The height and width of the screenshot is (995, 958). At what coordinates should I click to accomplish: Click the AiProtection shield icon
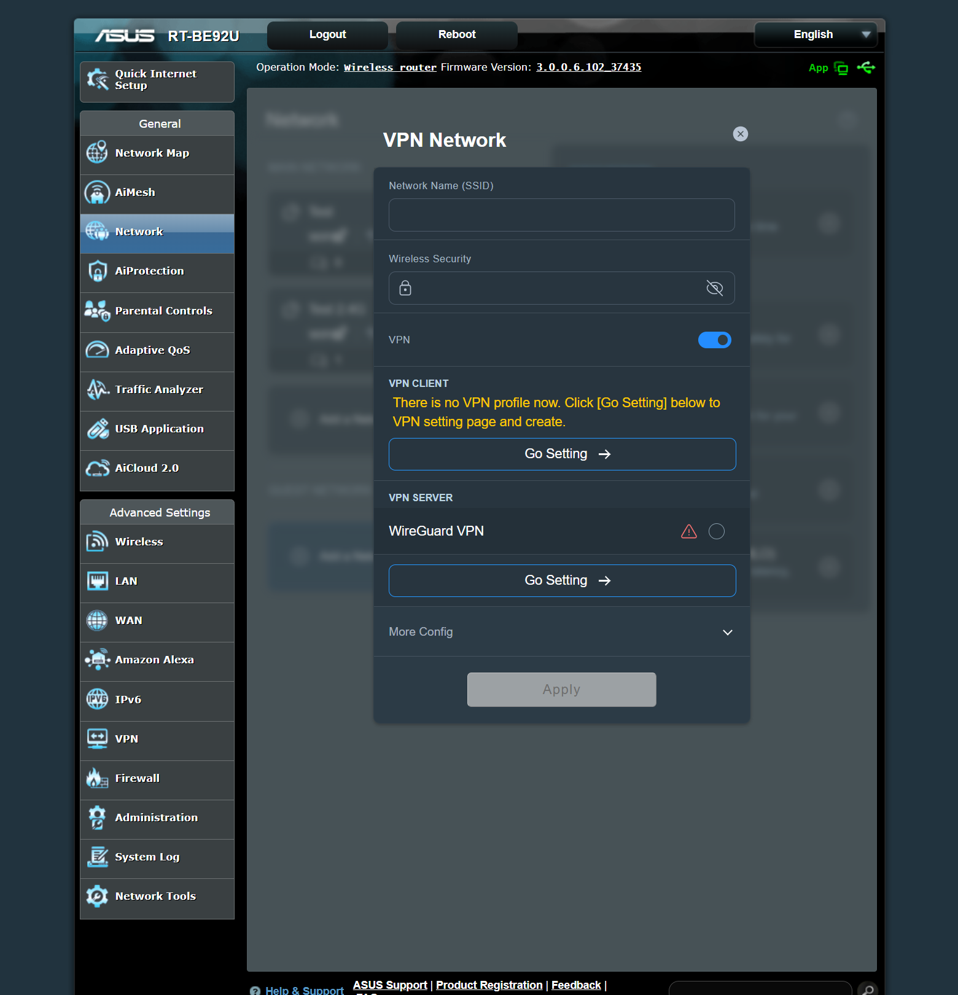click(x=97, y=271)
